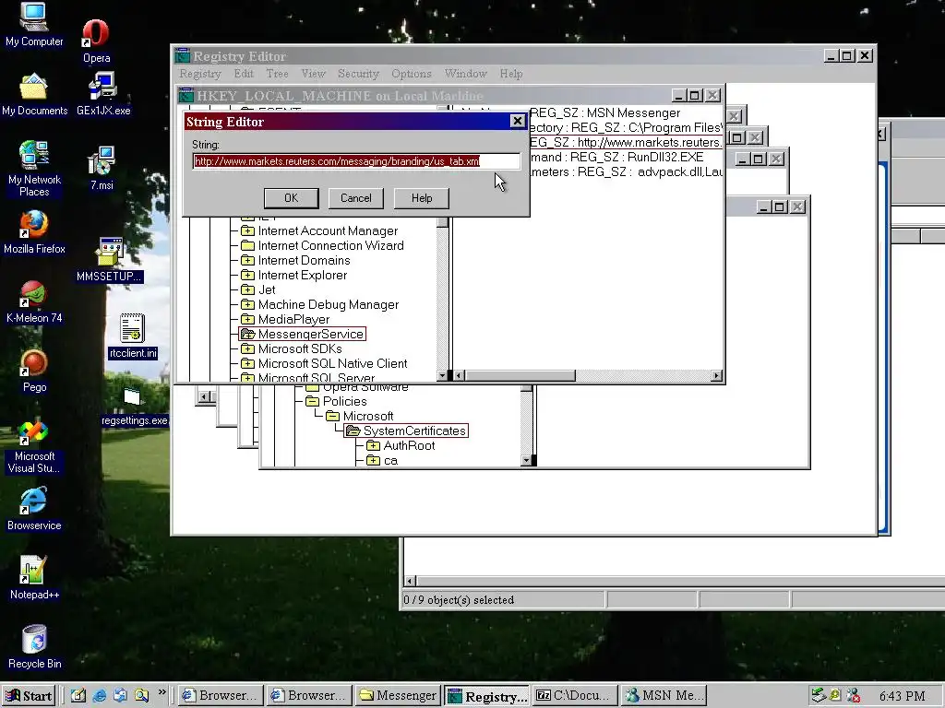Viewport: 945px width, 708px height.
Task: Click Internet Explorer quick launch icon
Action: [x=100, y=695]
